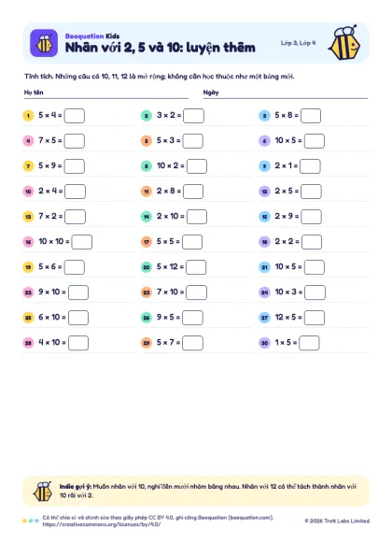Click the answer box for 5 × 4
Image resolution: width=392 pixels, height=556 pixels.
(x=75, y=116)
